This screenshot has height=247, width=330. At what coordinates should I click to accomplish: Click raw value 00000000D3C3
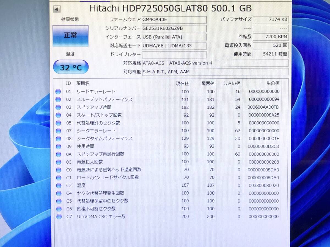(x=263, y=147)
